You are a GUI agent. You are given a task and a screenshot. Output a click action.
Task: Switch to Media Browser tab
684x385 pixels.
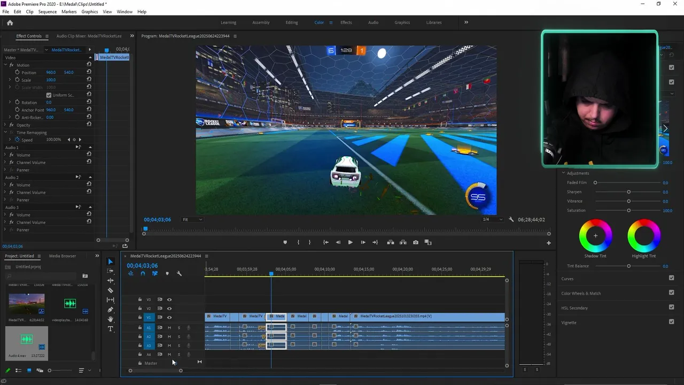[63, 256]
